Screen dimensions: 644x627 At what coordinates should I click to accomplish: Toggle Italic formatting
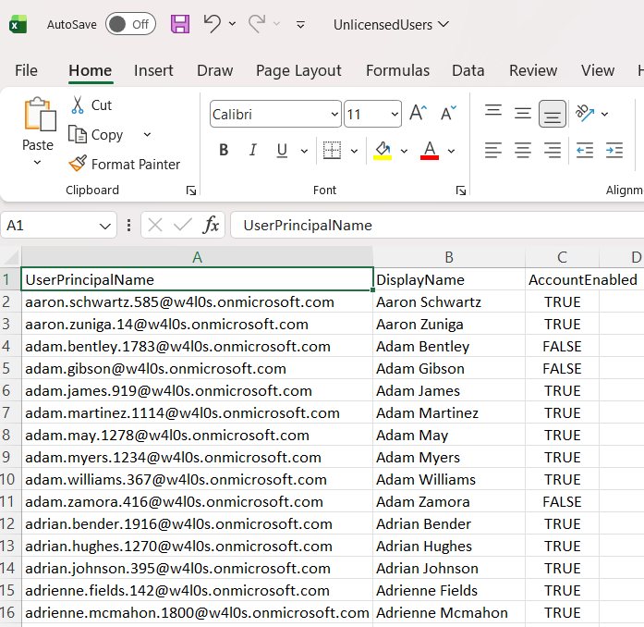point(252,150)
